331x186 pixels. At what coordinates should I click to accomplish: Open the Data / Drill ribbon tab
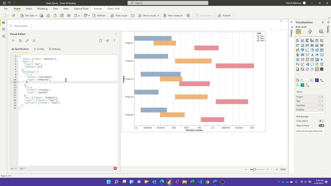(x=114, y=9)
